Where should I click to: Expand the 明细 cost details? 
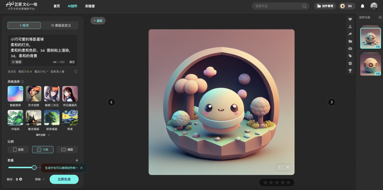point(40,179)
